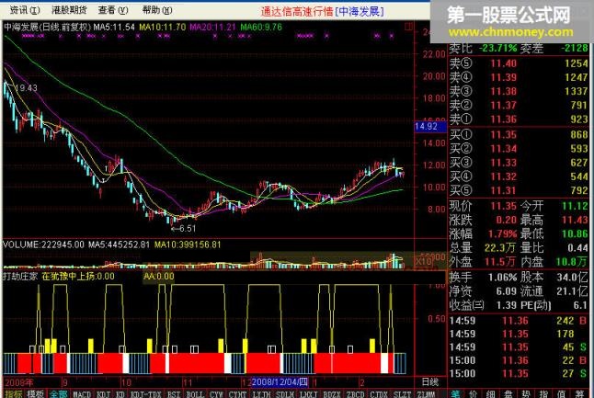Click the 卖⑤ ask price 11.40
The width and height of the screenshot is (594, 398).
tap(504, 63)
